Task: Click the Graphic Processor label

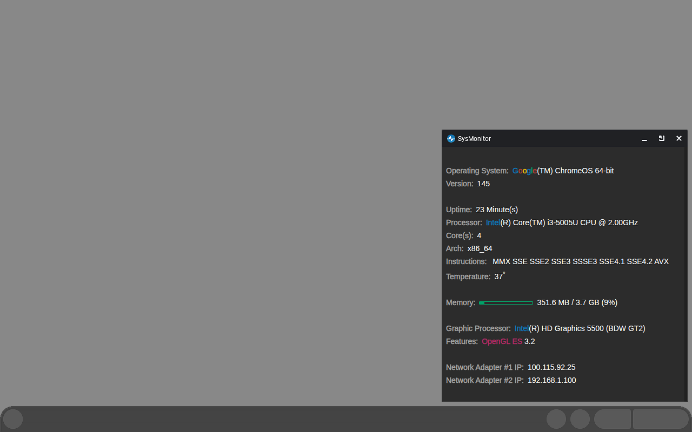Action: tap(478, 328)
